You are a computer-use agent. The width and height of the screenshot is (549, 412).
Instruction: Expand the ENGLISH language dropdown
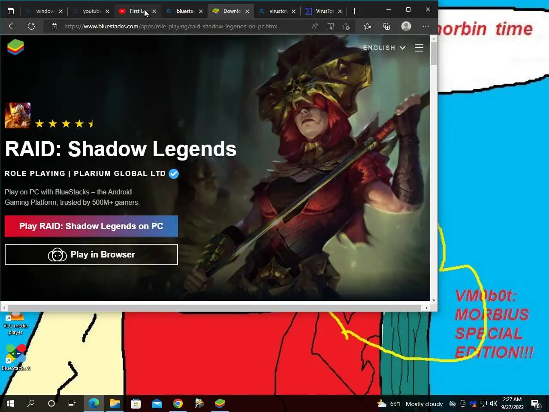(x=384, y=48)
